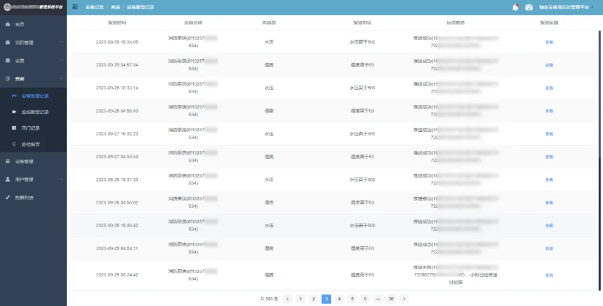Click 推送失败 SMS cell in 2023-09-25 03:24:42 row
Image resolution: width=603 pixels, height=306 pixels.
pos(456,275)
